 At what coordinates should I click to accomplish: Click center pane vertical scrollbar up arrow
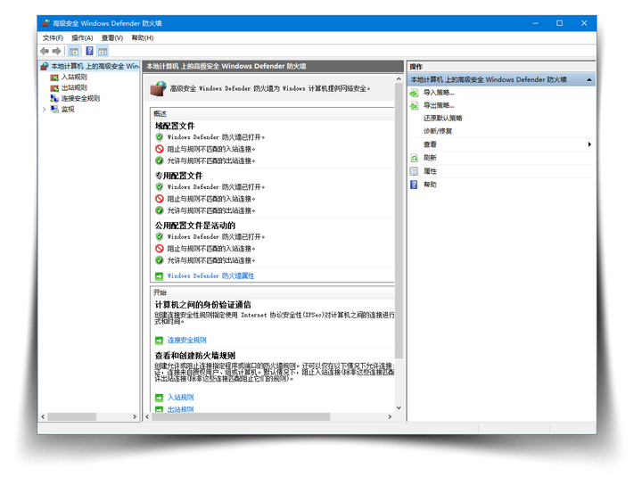[x=399, y=78]
